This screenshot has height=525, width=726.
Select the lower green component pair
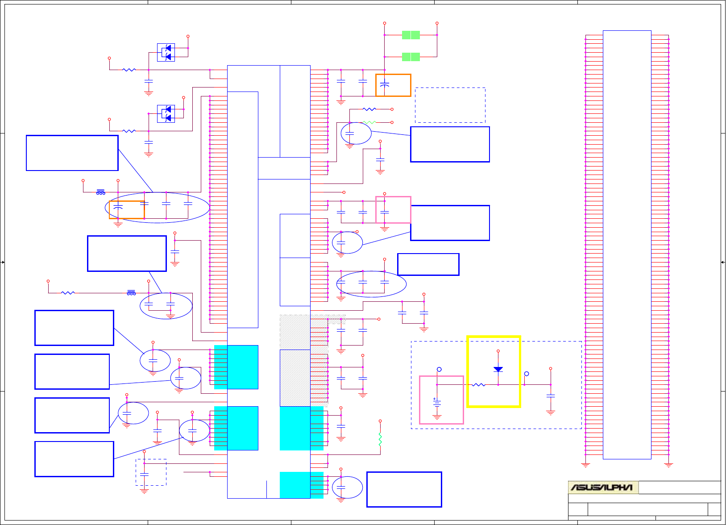tap(411, 57)
